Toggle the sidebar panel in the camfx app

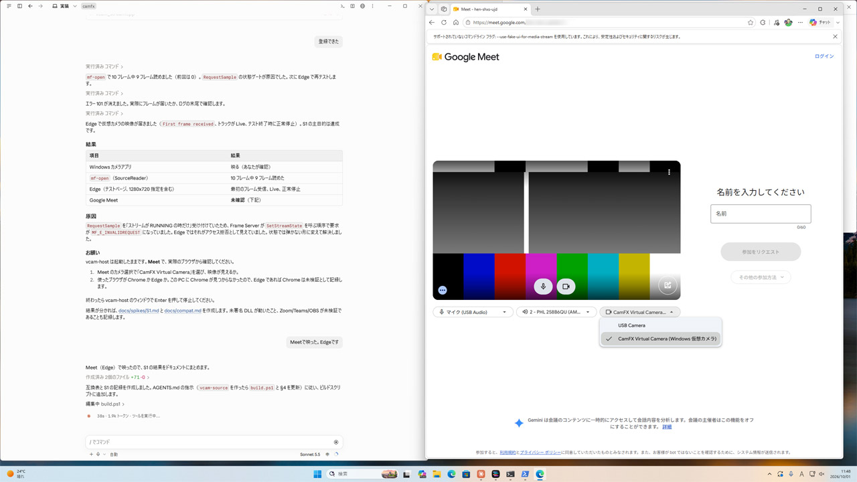[x=19, y=6]
